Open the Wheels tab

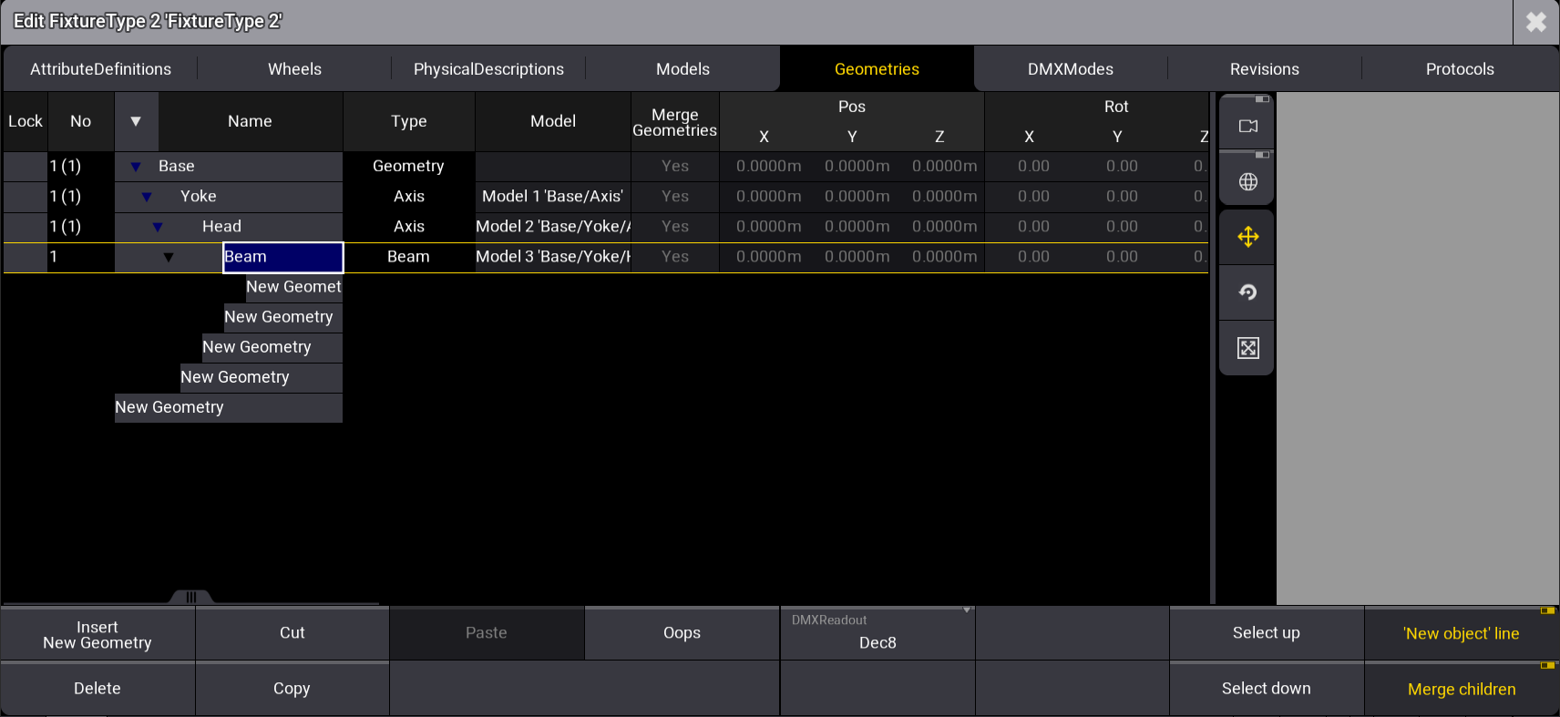click(294, 69)
